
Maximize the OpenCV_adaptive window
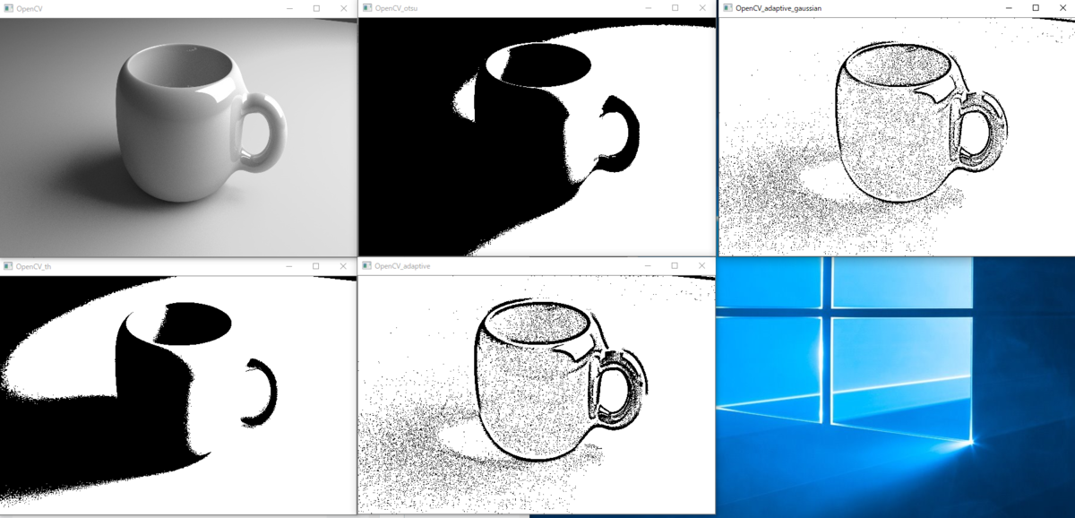675,265
